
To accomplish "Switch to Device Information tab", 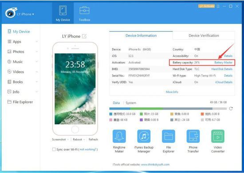I will (x=141, y=35).
